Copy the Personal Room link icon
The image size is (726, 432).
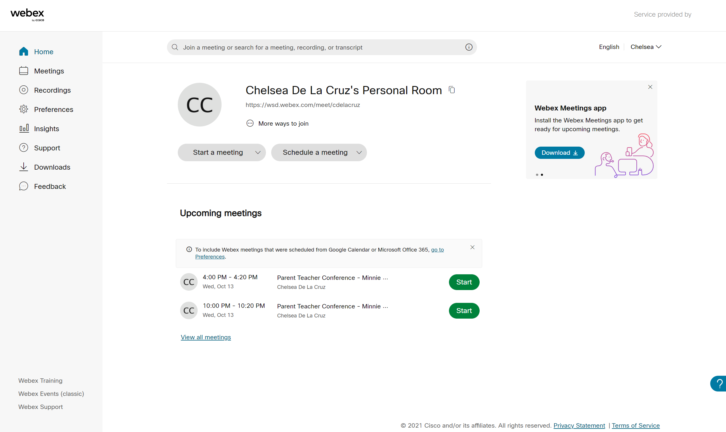coord(452,90)
